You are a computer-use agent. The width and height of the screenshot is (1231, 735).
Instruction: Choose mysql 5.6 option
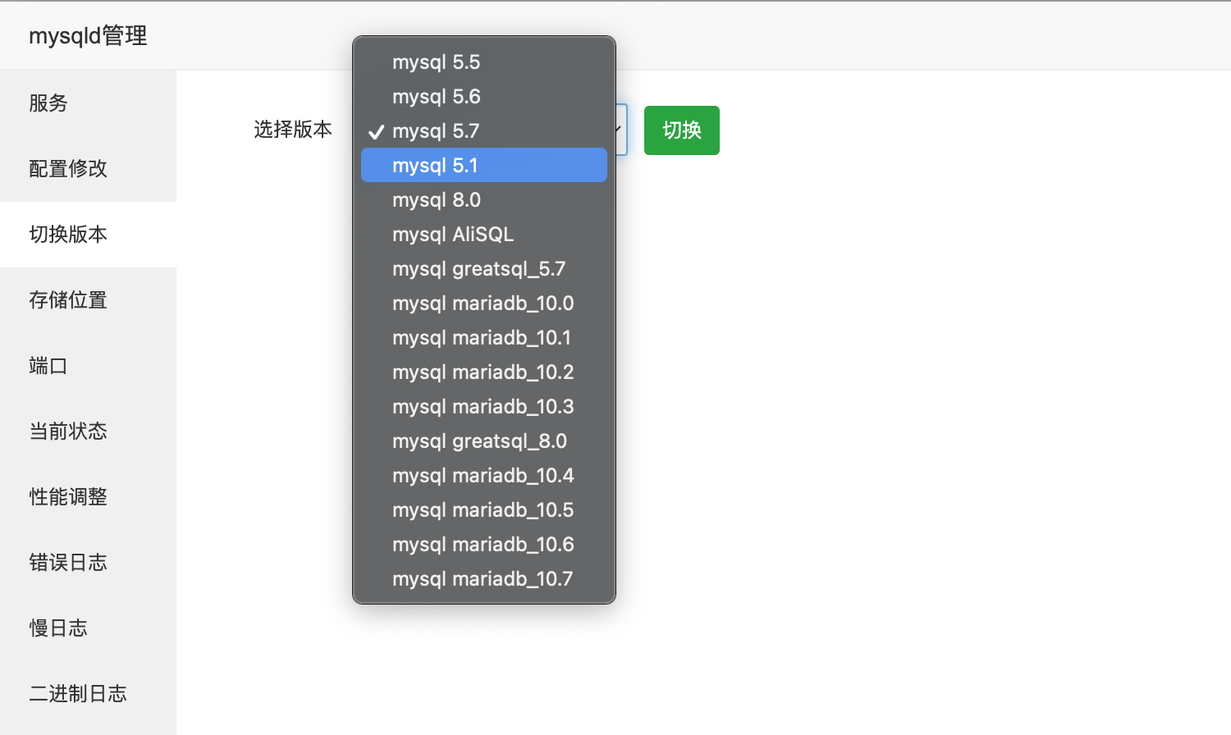pyautogui.click(x=484, y=97)
